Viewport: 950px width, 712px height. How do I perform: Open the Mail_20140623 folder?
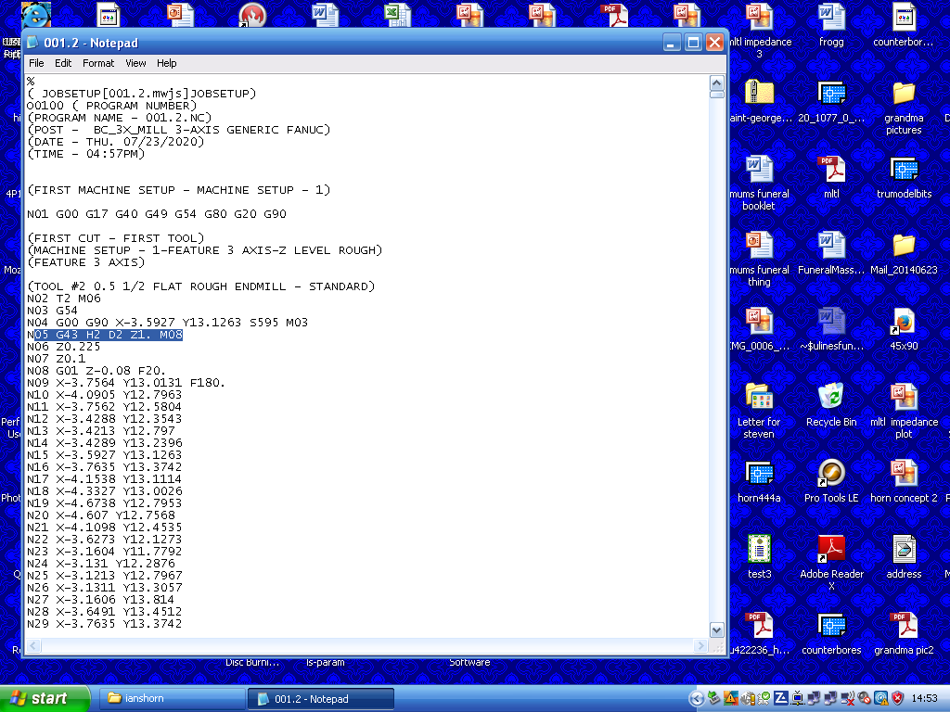(x=903, y=246)
